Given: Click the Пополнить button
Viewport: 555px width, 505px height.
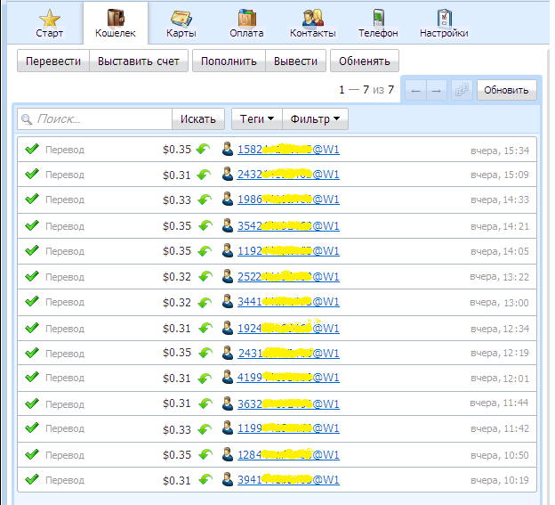Looking at the screenshot, I should [229, 61].
